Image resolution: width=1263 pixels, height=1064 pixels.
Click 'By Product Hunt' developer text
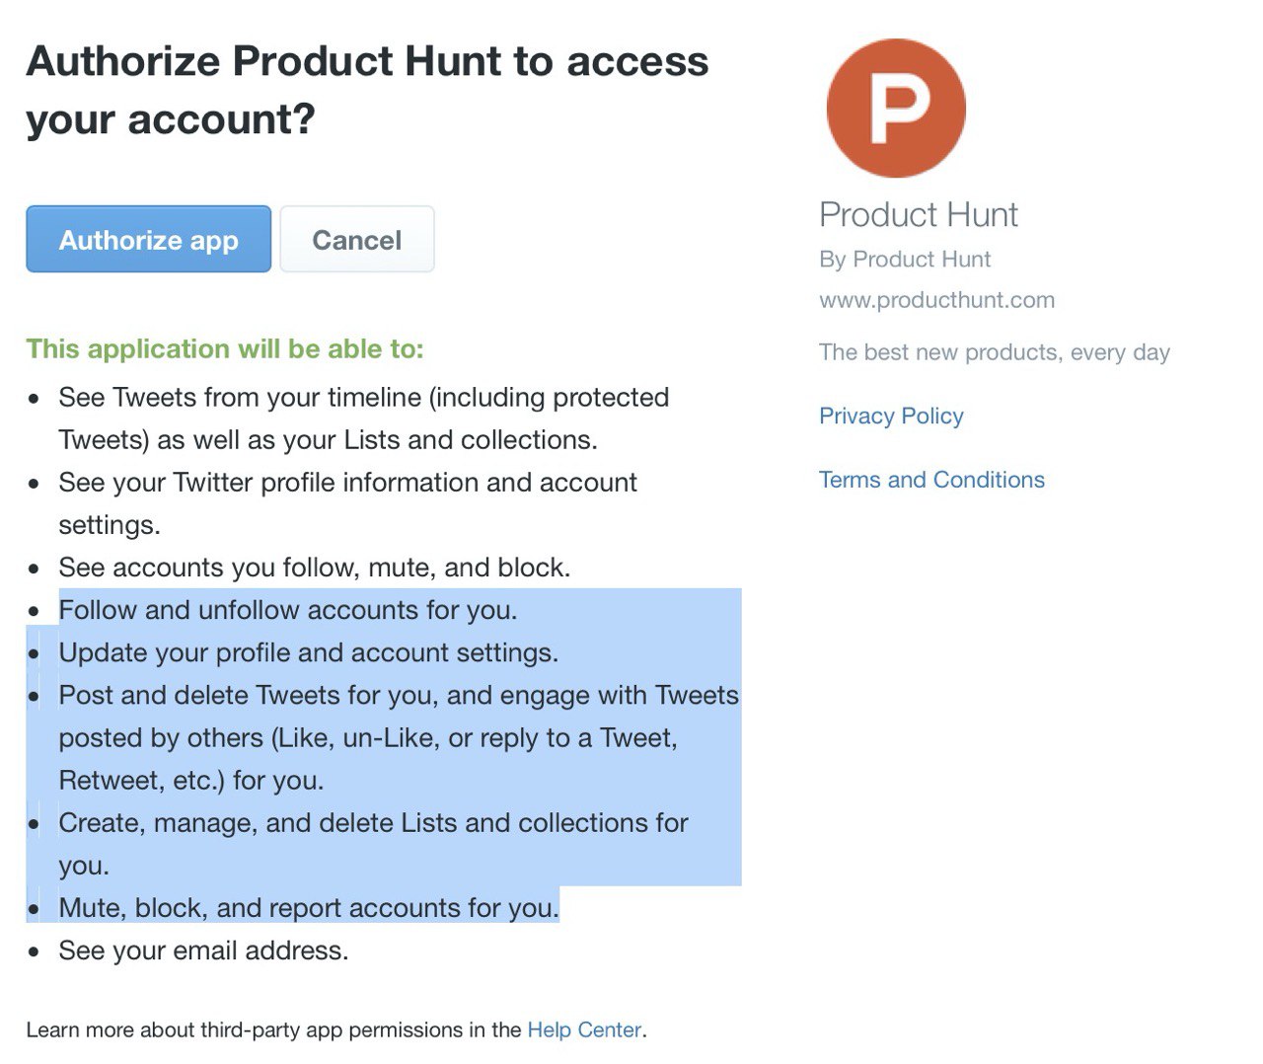pyautogui.click(x=905, y=260)
